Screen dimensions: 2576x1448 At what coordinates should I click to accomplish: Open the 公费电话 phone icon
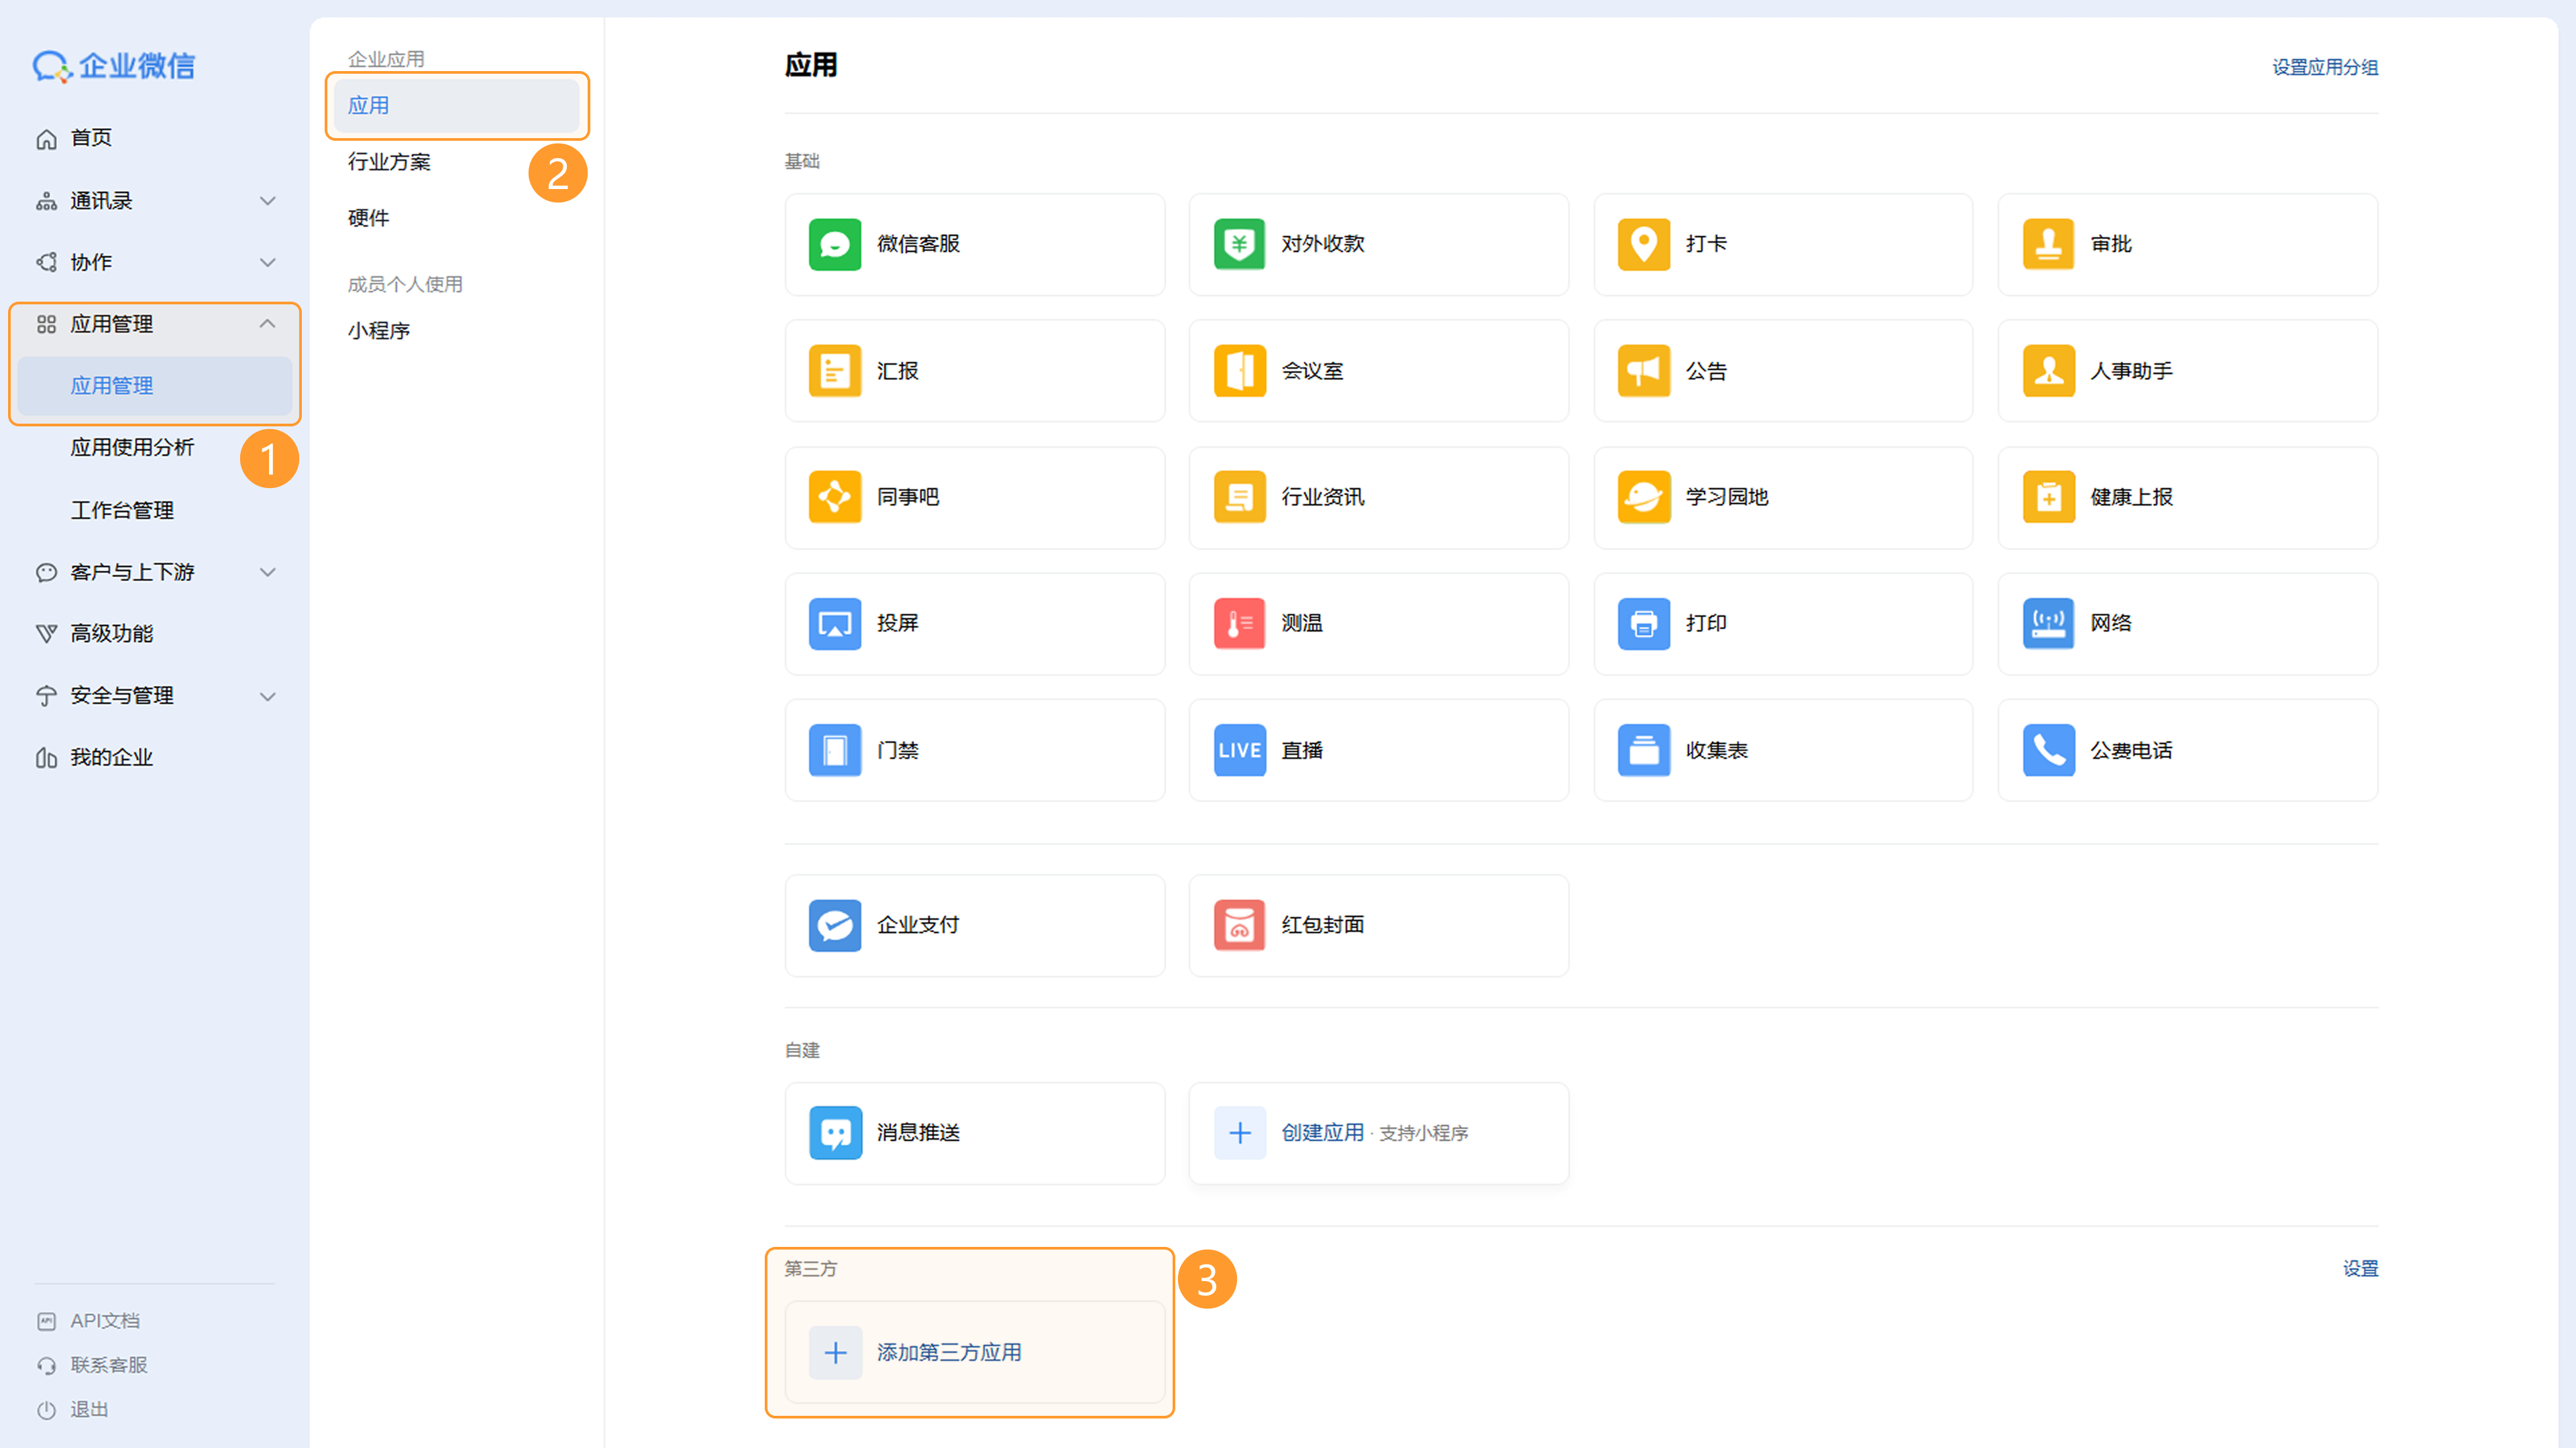2048,751
